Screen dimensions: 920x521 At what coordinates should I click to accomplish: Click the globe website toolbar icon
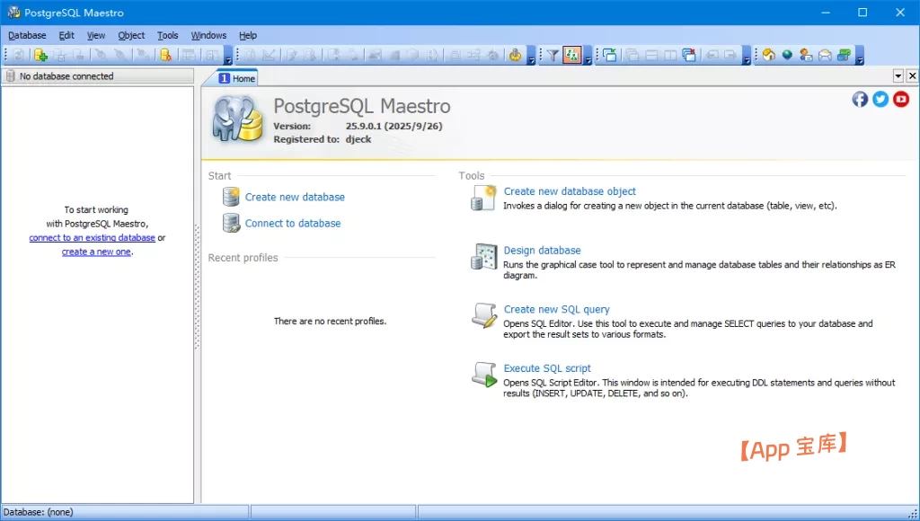[x=787, y=55]
